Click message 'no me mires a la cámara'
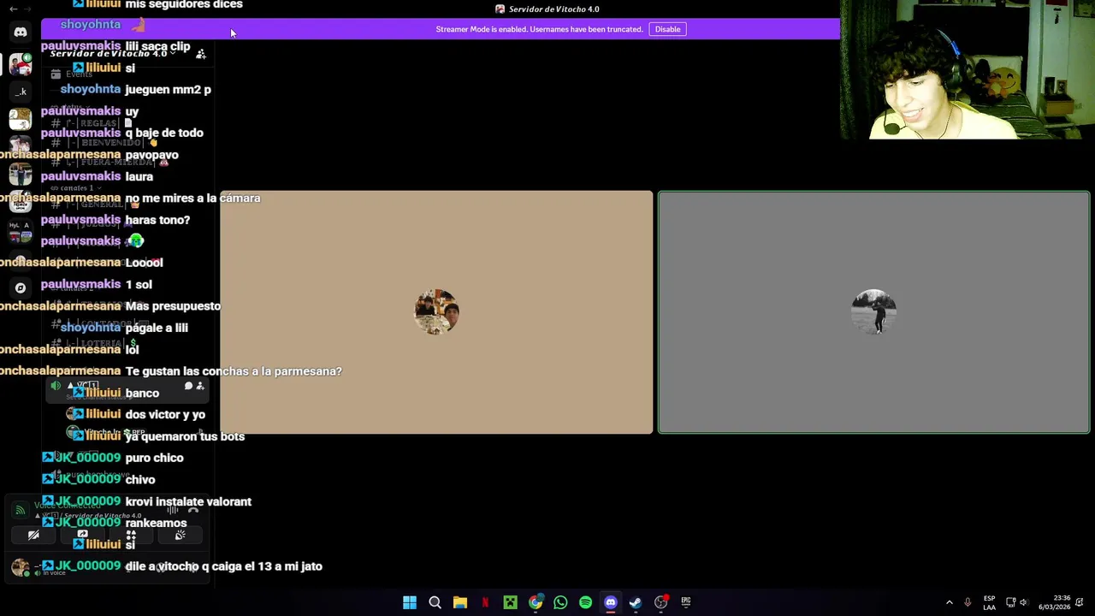The image size is (1095, 616). coord(192,198)
